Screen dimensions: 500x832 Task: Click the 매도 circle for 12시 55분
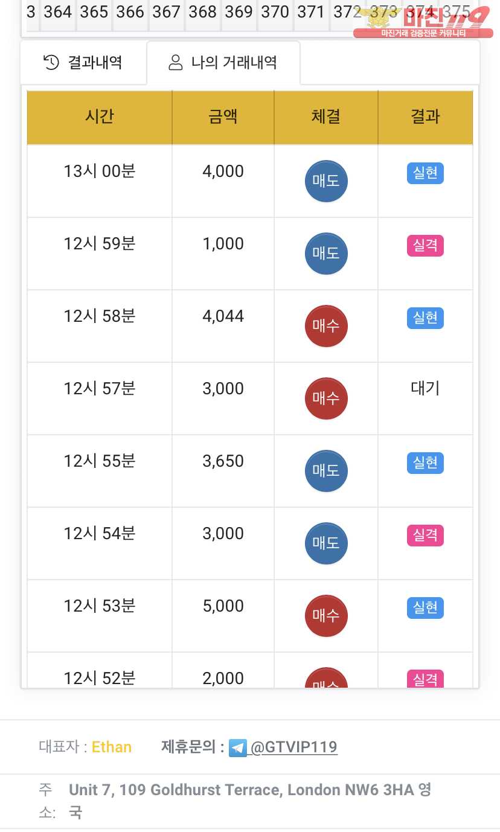click(x=326, y=470)
